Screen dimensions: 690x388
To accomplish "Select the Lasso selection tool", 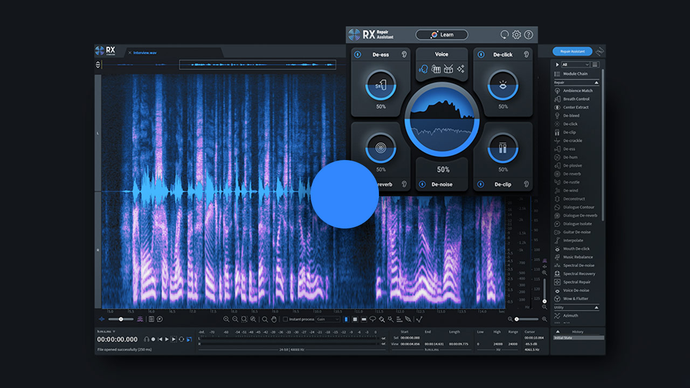I will pos(373,319).
